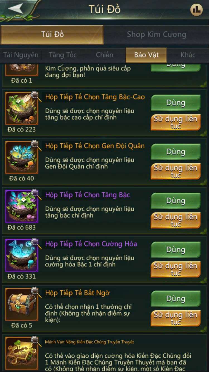
Task: Select the Bảo Vật category tab
Action: coord(146,55)
